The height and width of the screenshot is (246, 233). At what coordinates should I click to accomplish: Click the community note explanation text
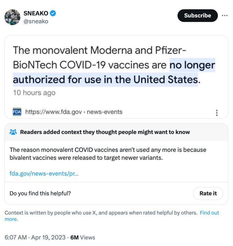(x=108, y=154)
